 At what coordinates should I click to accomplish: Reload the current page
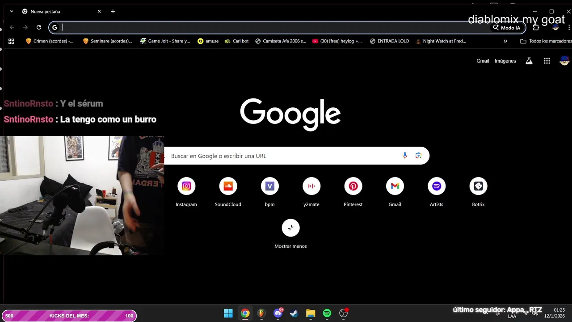click(x=39, y=27)
